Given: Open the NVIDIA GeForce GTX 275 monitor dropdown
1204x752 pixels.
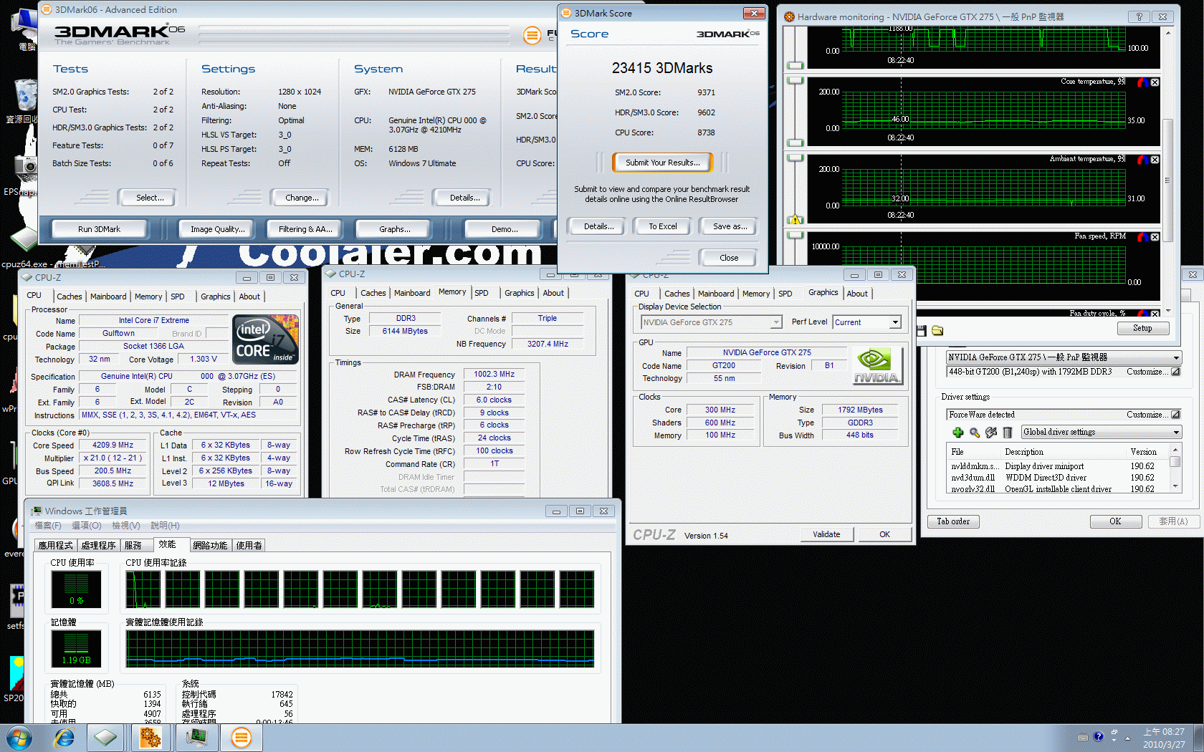Looking at the screenshot, I should (1176, 357).
